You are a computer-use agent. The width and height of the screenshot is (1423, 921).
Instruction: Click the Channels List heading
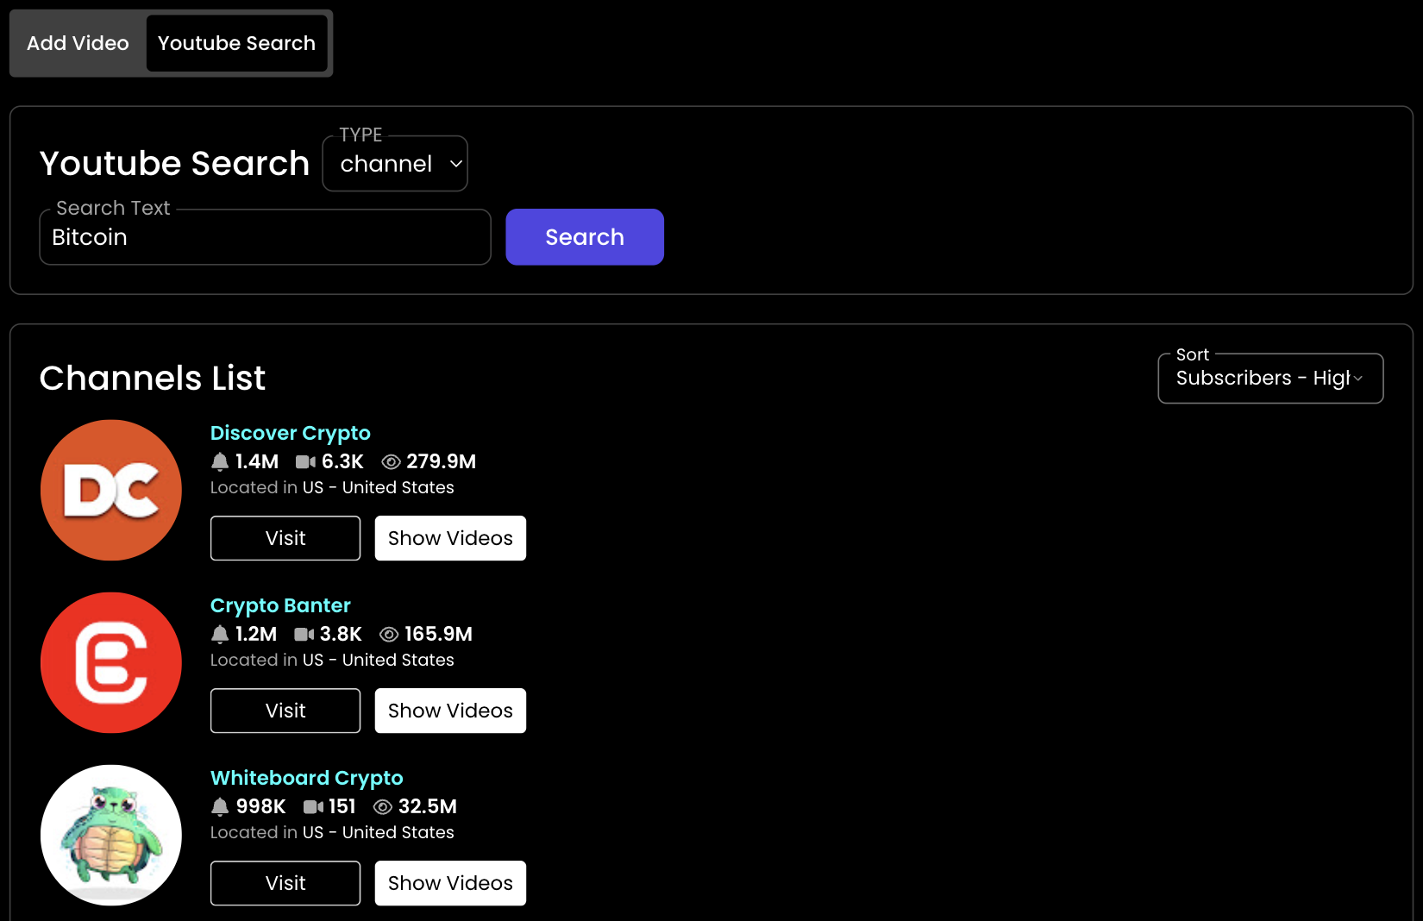pos(153,379)
